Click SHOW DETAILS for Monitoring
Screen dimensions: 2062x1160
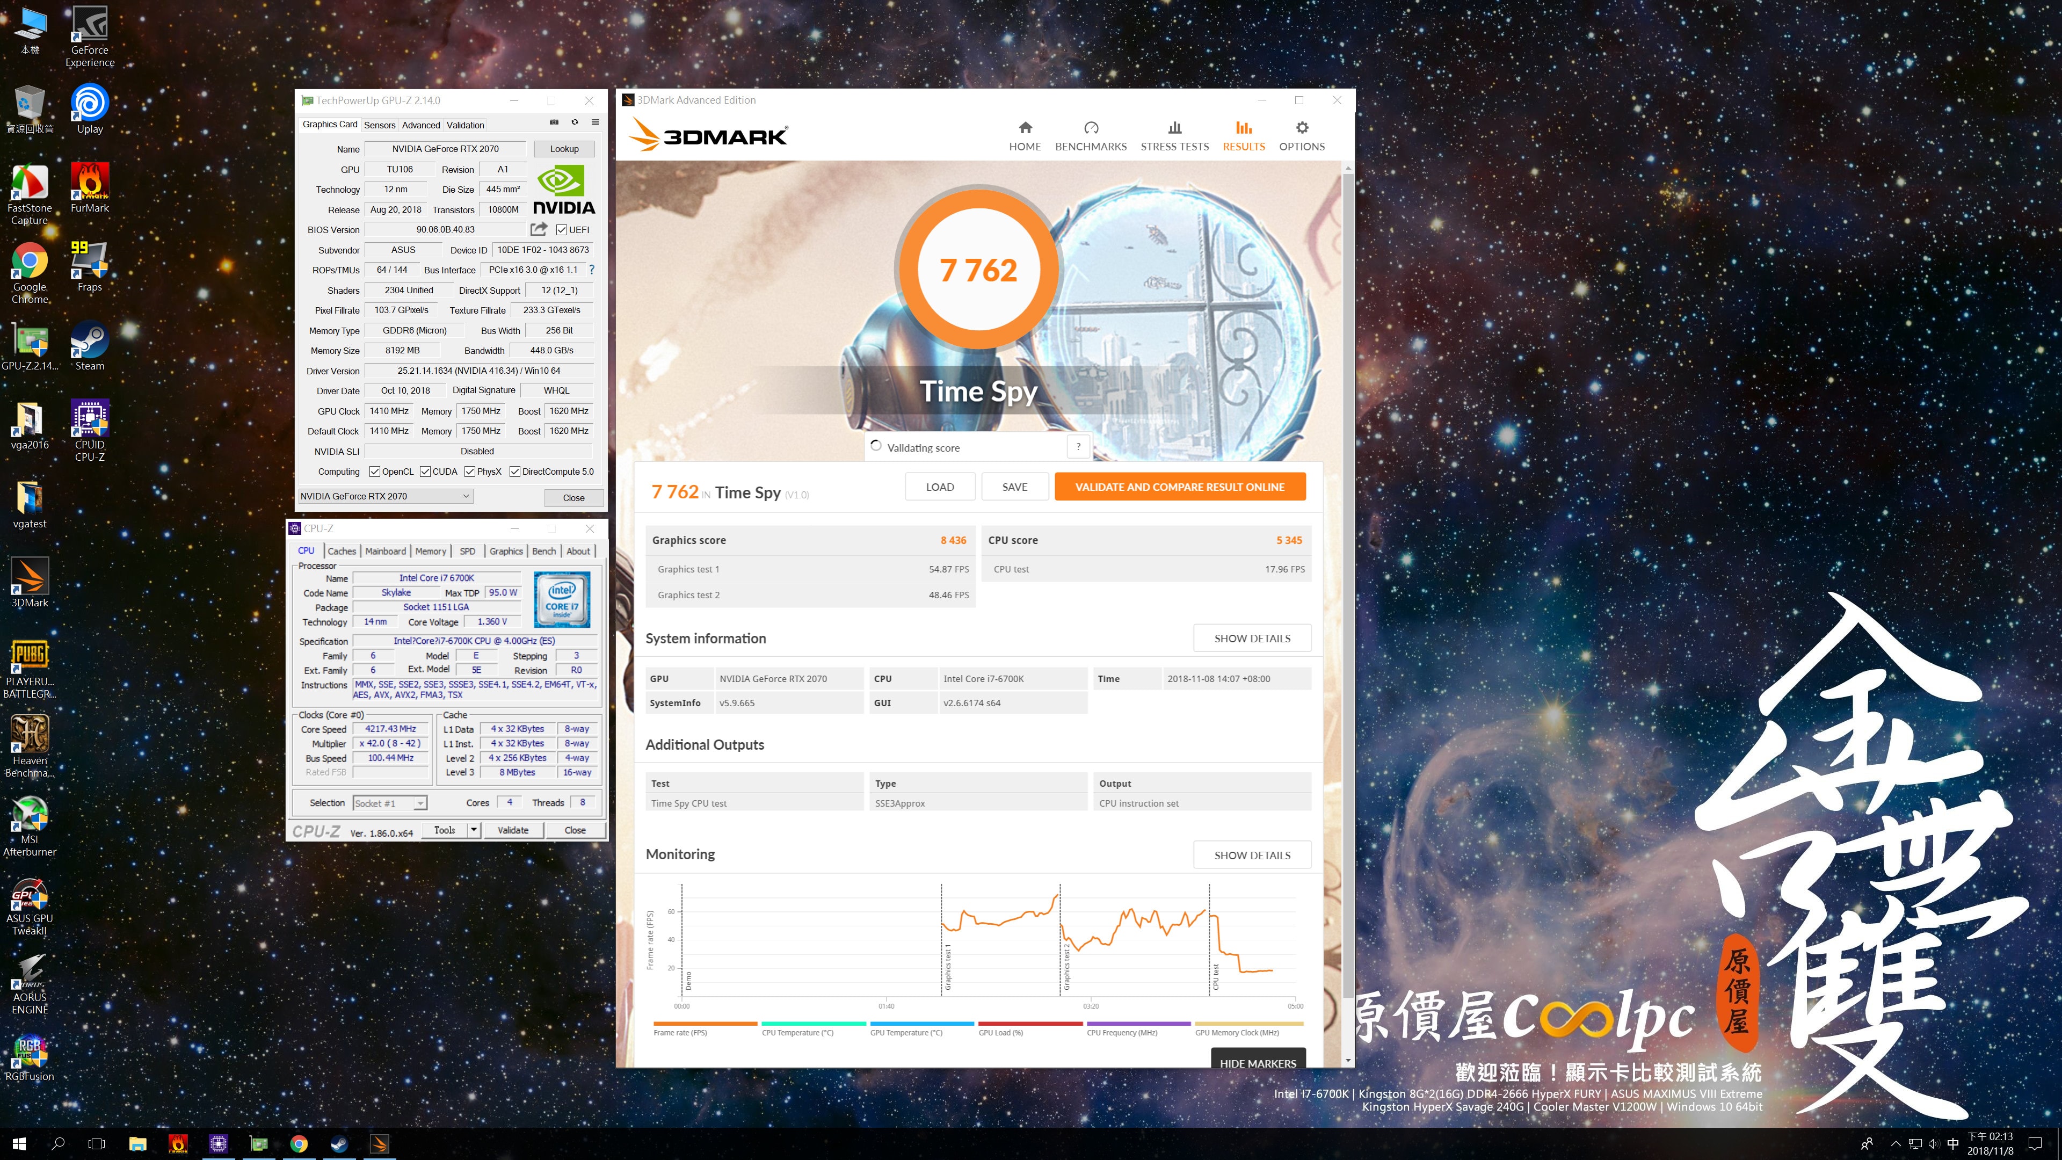tap(1252, 855)
